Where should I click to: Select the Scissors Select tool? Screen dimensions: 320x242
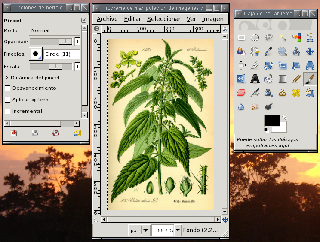coord(310,38)
